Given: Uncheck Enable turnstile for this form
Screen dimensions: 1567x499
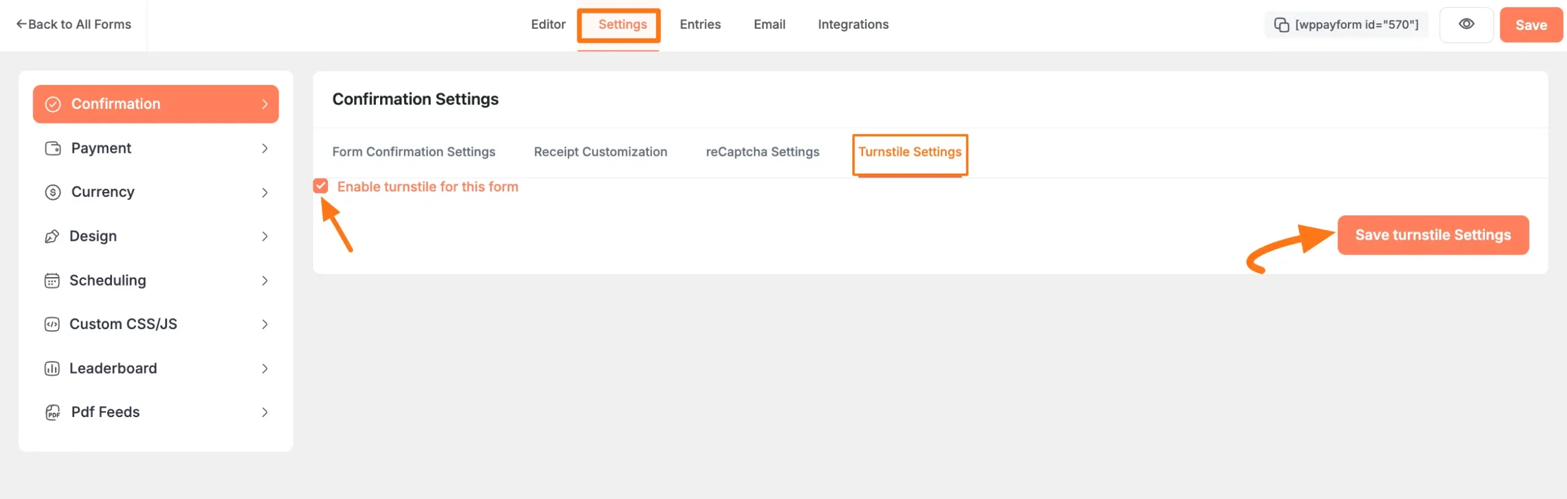Looking at the screenshot, I should (x=321, y=186).
